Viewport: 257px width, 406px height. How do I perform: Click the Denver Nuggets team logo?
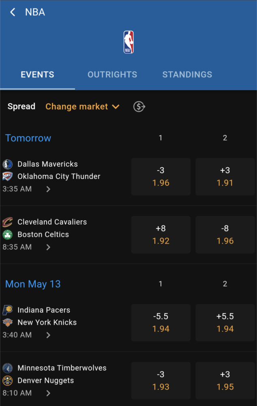point(7,381)
